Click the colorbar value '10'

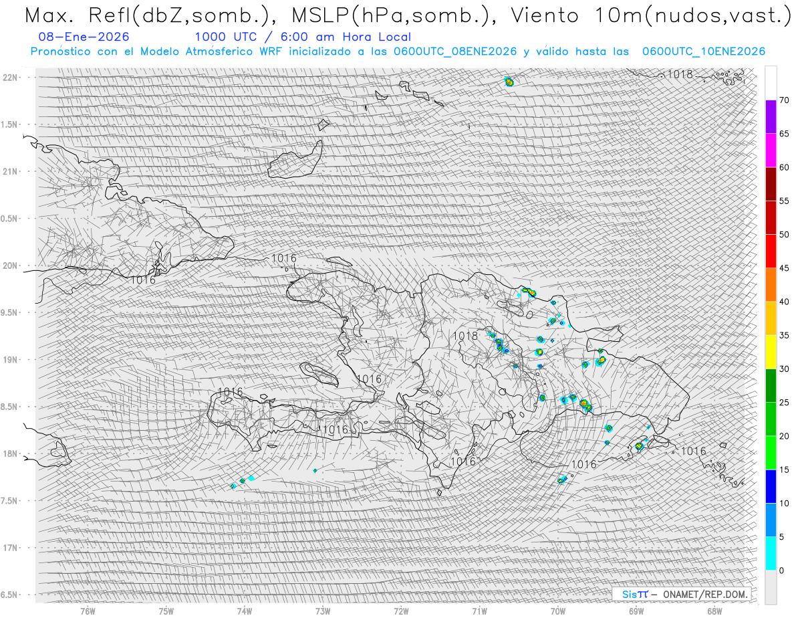pos(784,503)
